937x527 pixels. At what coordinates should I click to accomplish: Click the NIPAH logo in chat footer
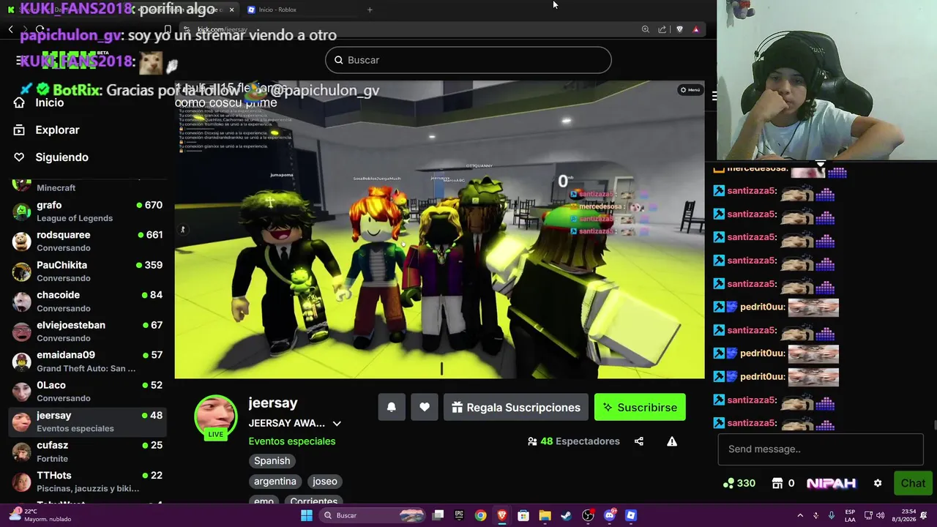[x=832, y=483]
